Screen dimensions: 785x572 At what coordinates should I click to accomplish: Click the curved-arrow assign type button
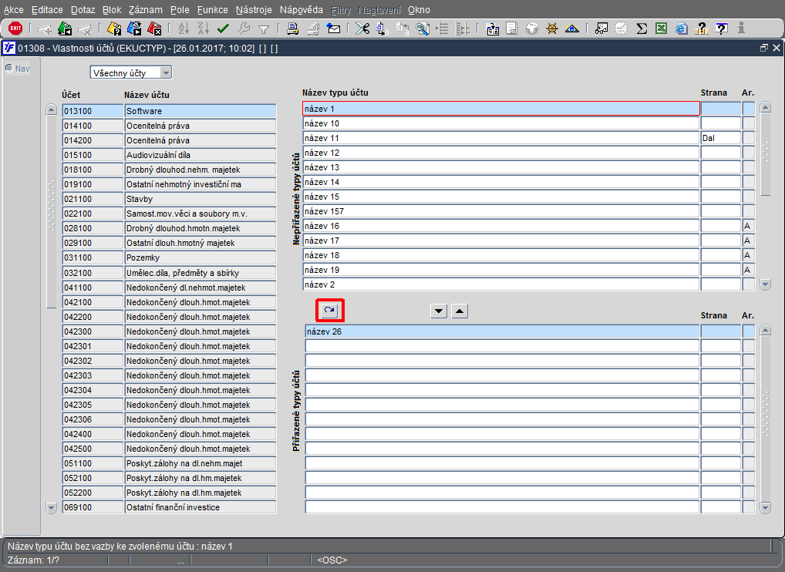pos(329,311)
